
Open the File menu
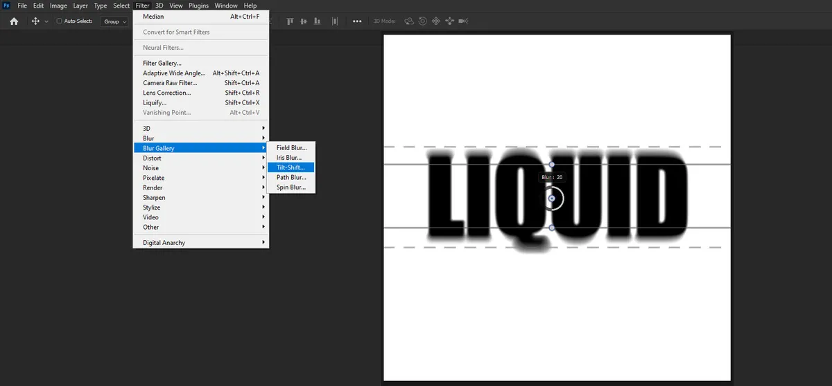point(22,6)
